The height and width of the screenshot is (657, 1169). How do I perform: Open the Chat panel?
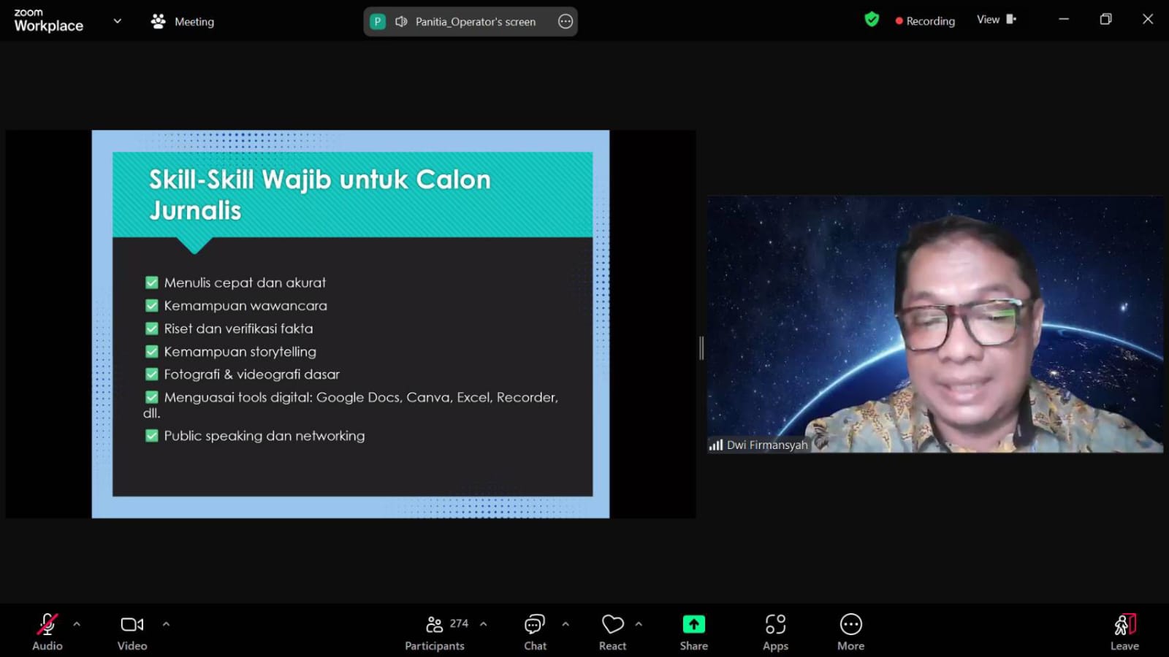click(x=535, y=632)
